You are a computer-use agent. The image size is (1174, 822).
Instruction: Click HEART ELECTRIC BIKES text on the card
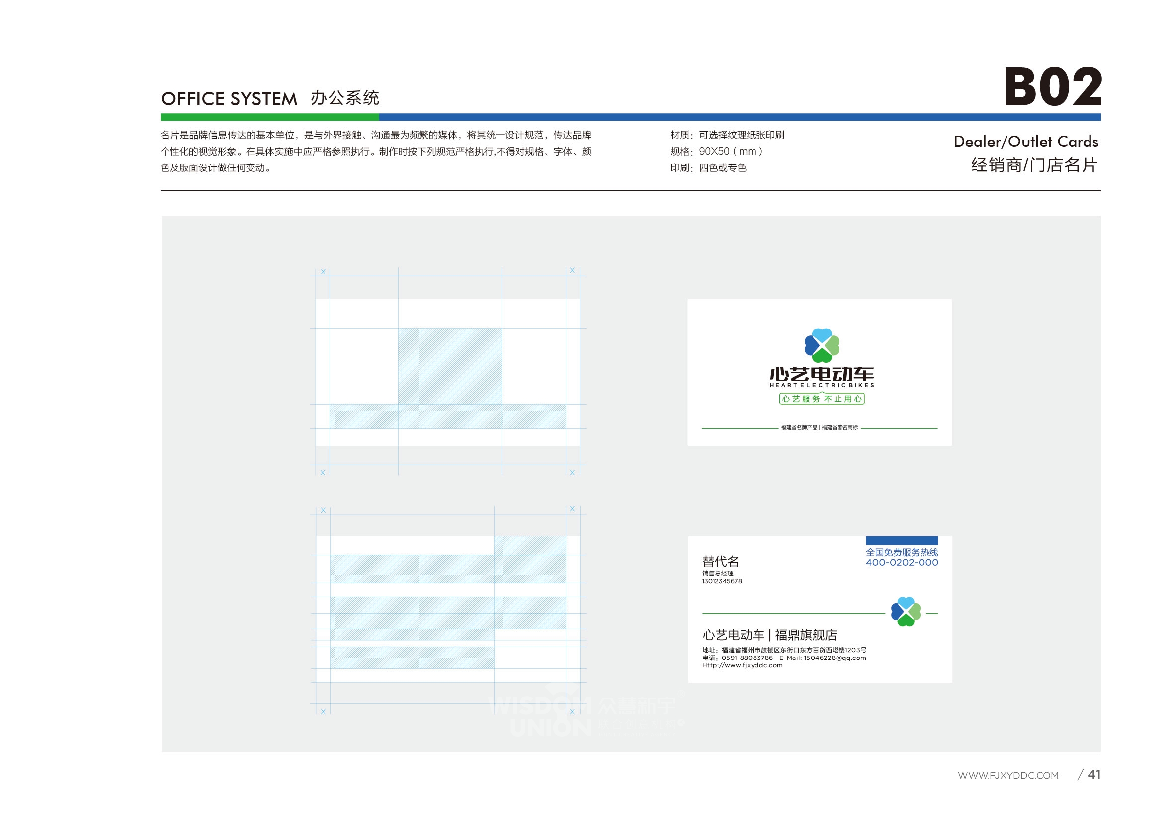click(x=822, y=385)
